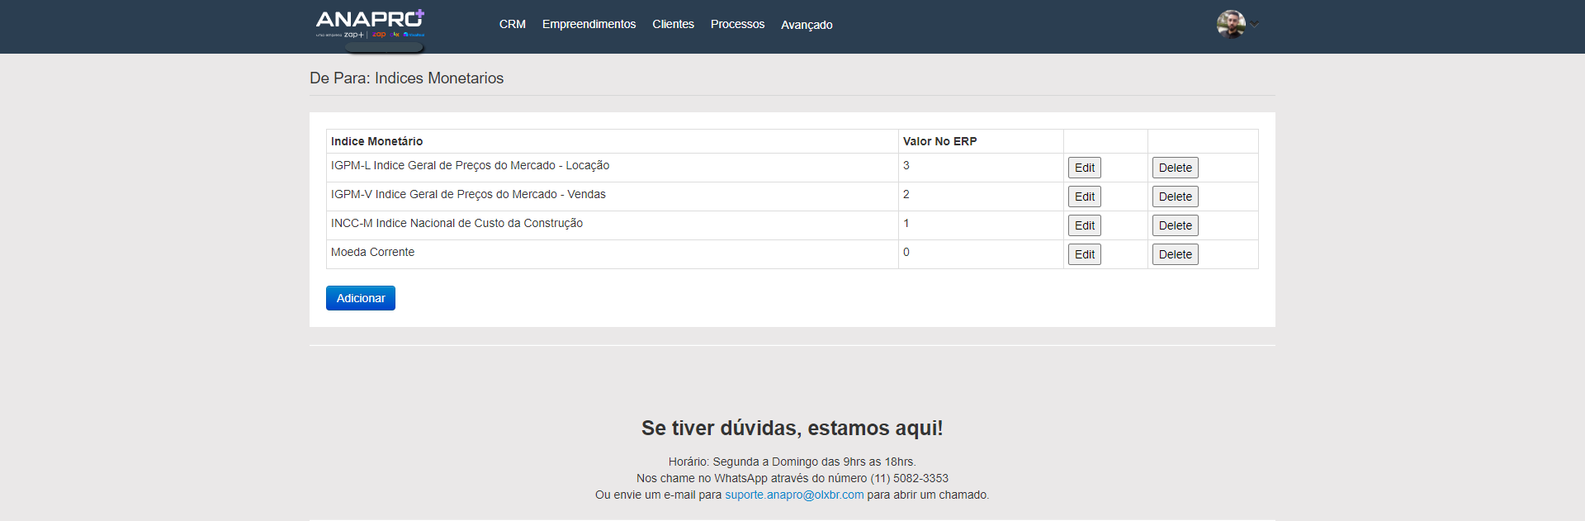This screenshot has height=521, width=1585.
Task: Click the Anapro logo in the header
Action: (370, 22)
